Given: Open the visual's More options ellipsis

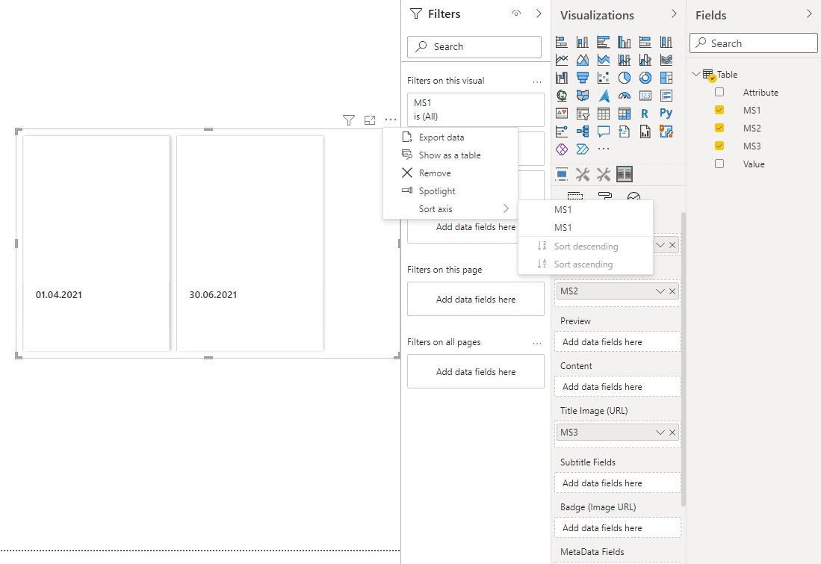Looking at the screenshot, I should click(391, 120).
